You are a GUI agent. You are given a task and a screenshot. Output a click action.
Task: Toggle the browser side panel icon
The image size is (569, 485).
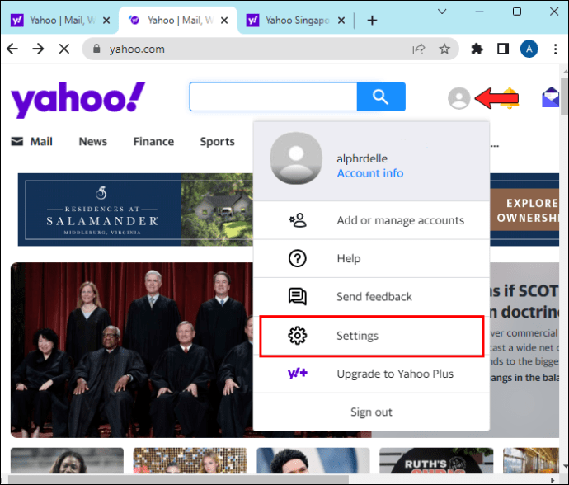503,49
